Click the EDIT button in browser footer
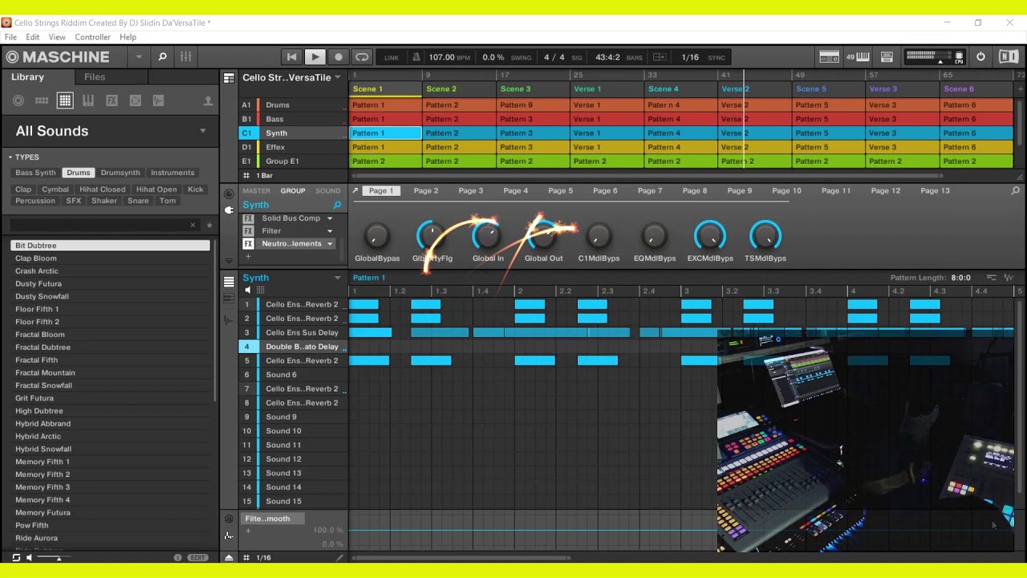 (x=197, y=557)
